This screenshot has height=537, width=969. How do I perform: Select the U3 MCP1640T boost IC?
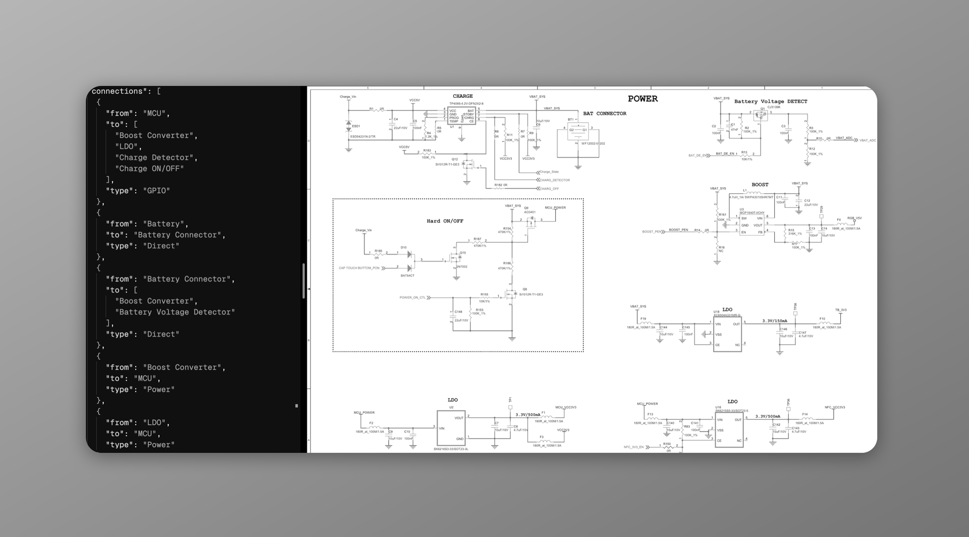[752, 225]
